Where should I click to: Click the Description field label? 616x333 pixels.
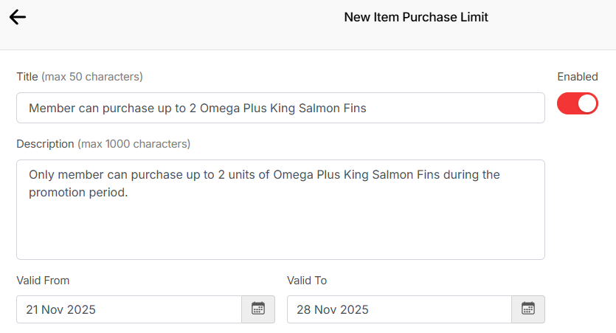45,144
